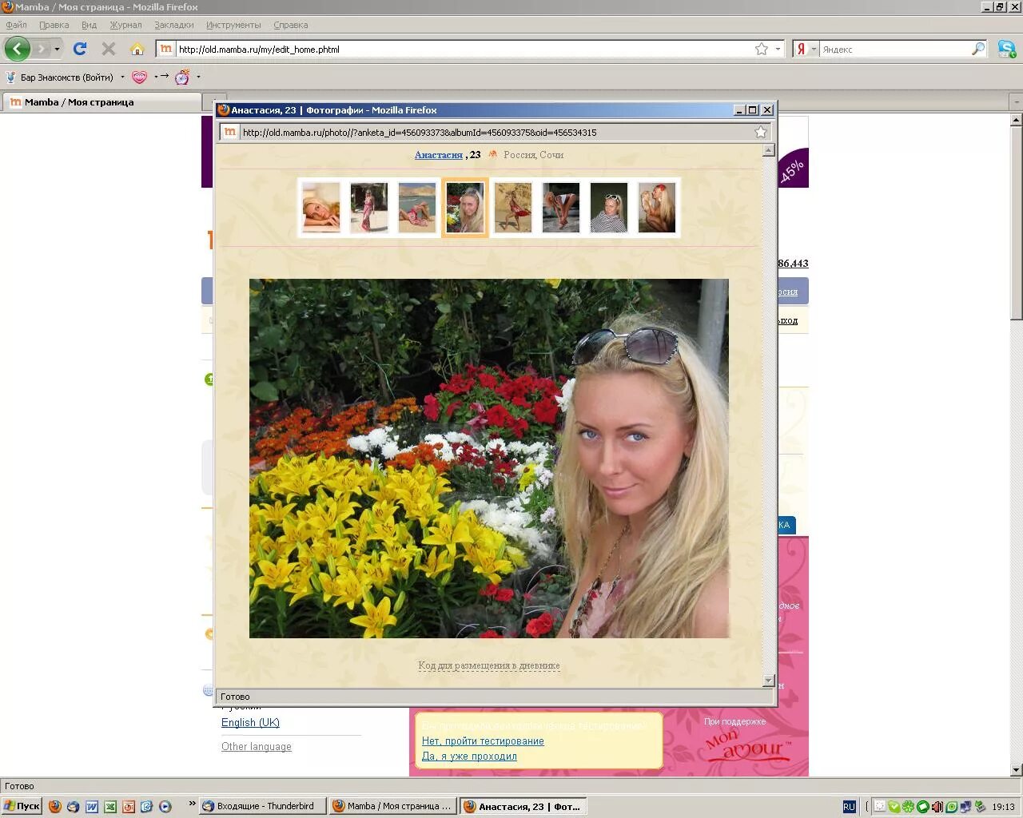Image resolution: width=1023 pixels, height=818 pixels.
Task: Launch Excel from the quick launch bar
Action: tap(110, 807)
